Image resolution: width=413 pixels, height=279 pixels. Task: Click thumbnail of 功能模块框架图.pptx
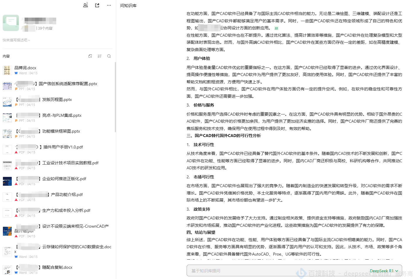point(7,134)
